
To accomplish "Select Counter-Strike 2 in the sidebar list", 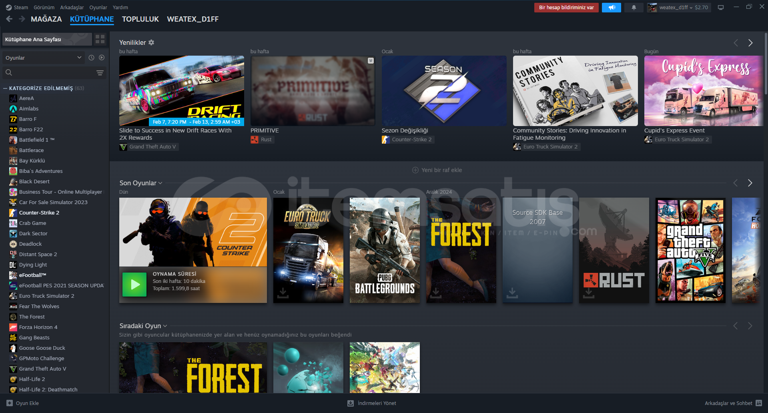I will pos(39,213).
